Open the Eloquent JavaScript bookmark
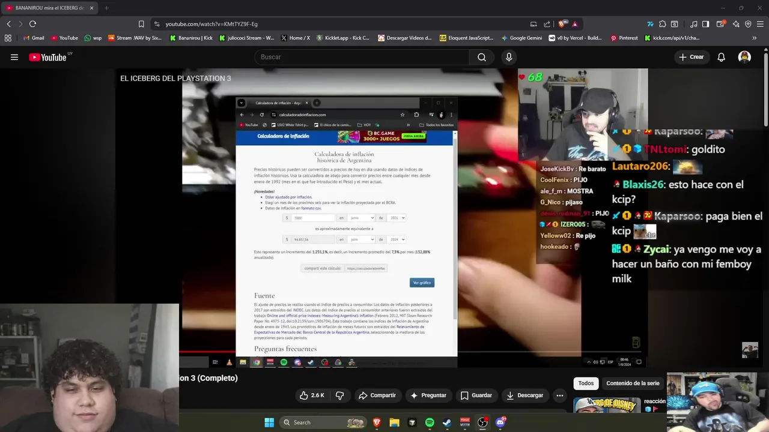The height and width of the screenshot is (432, 769). coord(467,38)
